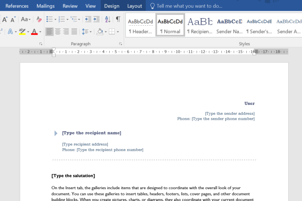
Task: Click the Shading paint bucket icon
Action: coord(100,32)
